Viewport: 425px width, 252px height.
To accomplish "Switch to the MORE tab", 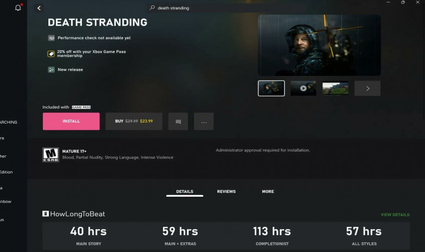I will click(x=268, y=191).
